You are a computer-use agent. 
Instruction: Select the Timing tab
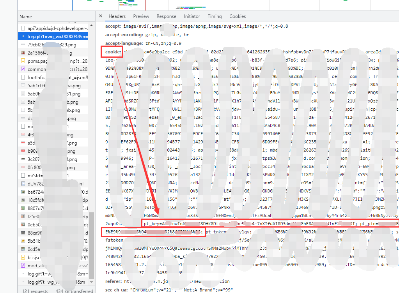point(215,16)
